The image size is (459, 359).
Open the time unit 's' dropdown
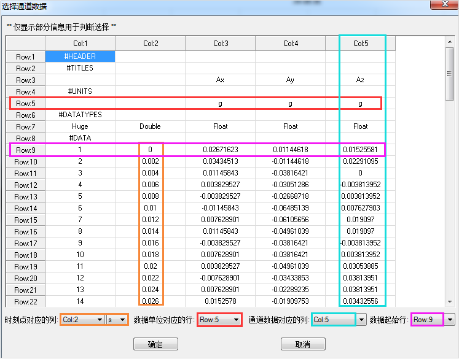click(117, 320)
